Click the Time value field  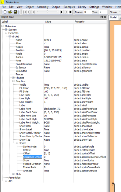click(103, 12)
